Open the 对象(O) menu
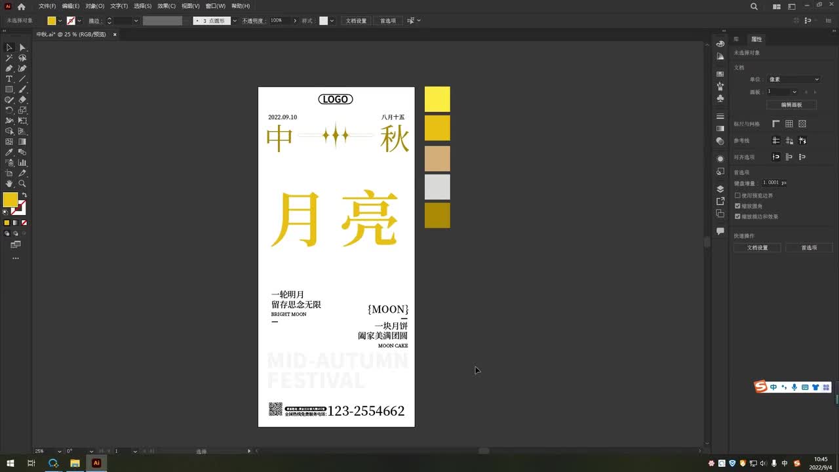 point(95,6)
